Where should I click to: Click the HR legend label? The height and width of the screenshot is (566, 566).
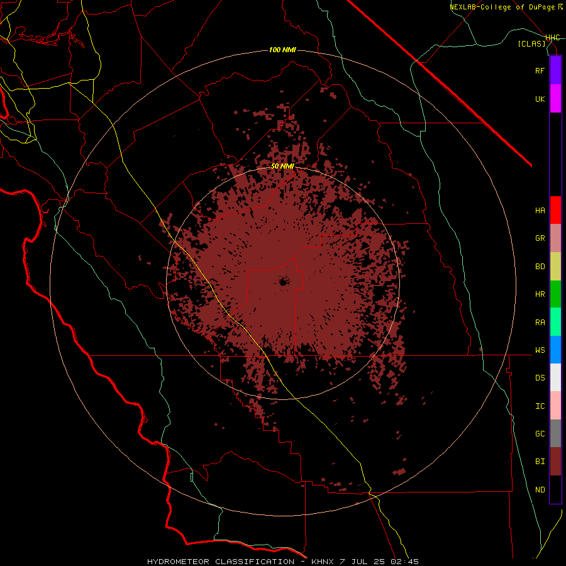pos(540,294)
